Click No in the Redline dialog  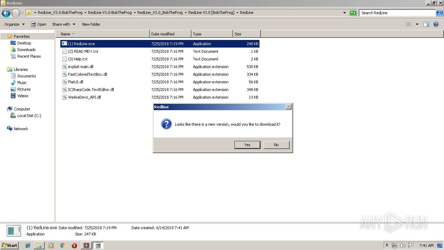[276, 145]
